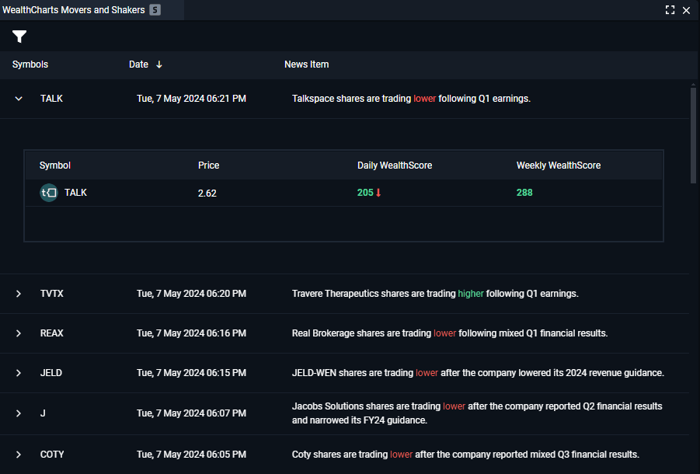Open the JELD-WEN revenue guidance news item
This screenshot has height=474, width=700.
[478, 373]
